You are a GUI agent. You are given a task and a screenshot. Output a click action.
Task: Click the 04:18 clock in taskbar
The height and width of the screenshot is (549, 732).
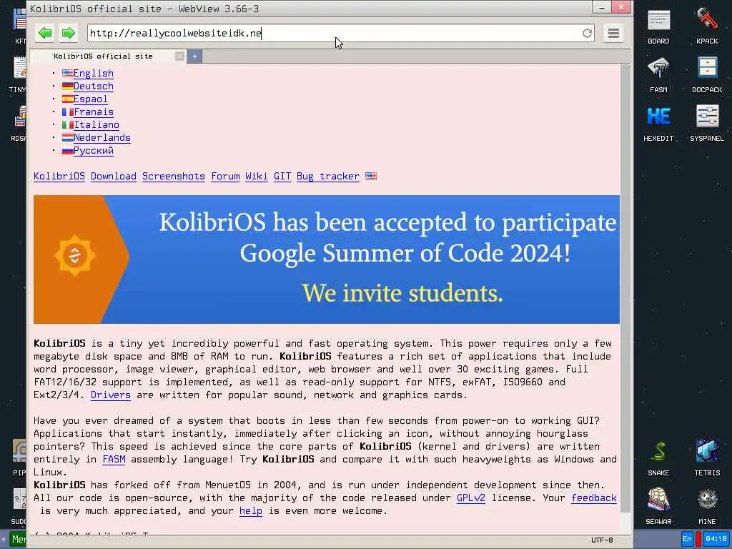(716, 539)
